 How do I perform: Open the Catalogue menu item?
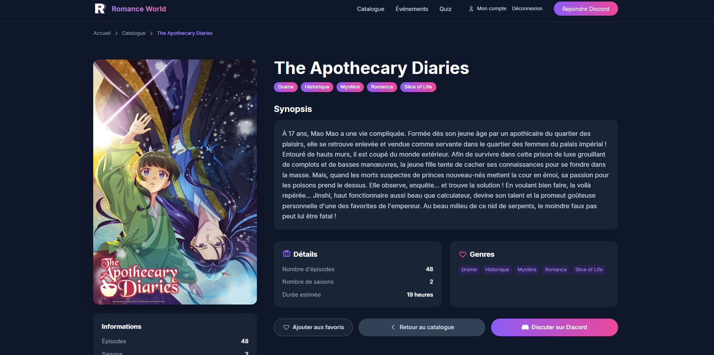pos(371,9)
